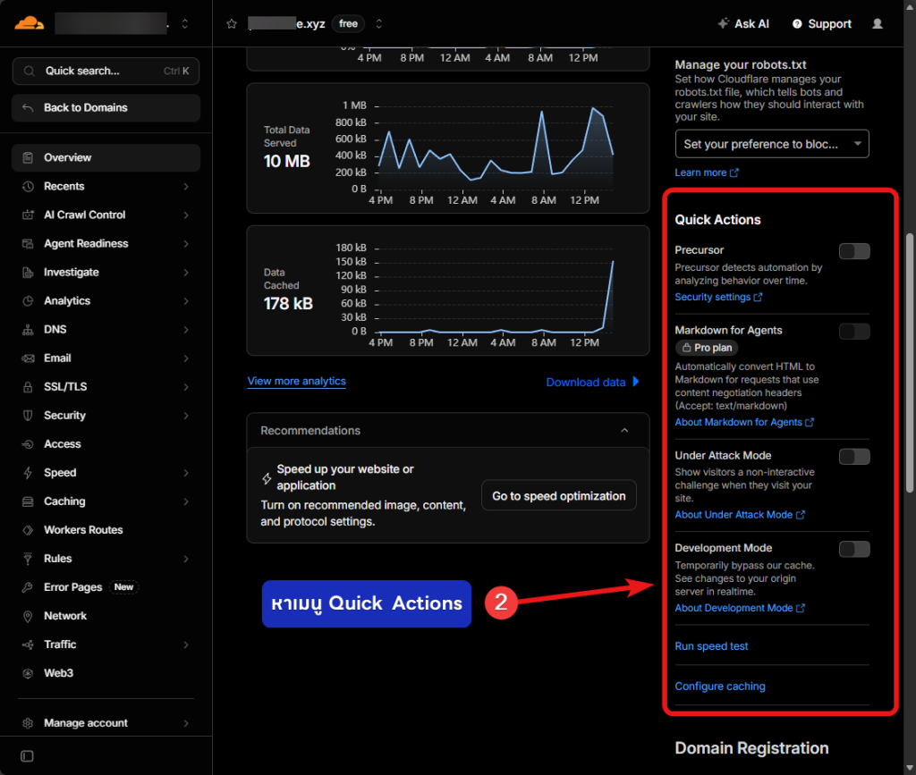Click the Investigate document icon

click(x=28, y=272)
